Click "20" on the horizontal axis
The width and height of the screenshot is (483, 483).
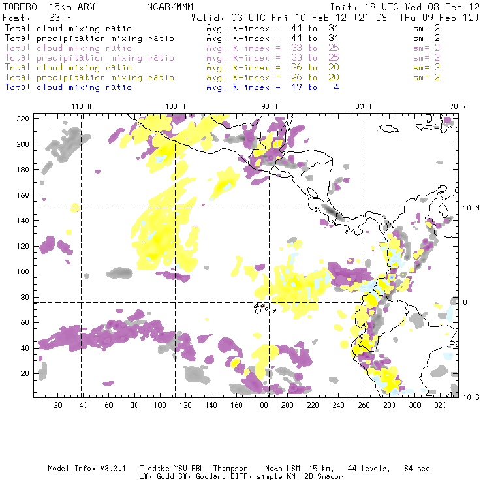58,405
